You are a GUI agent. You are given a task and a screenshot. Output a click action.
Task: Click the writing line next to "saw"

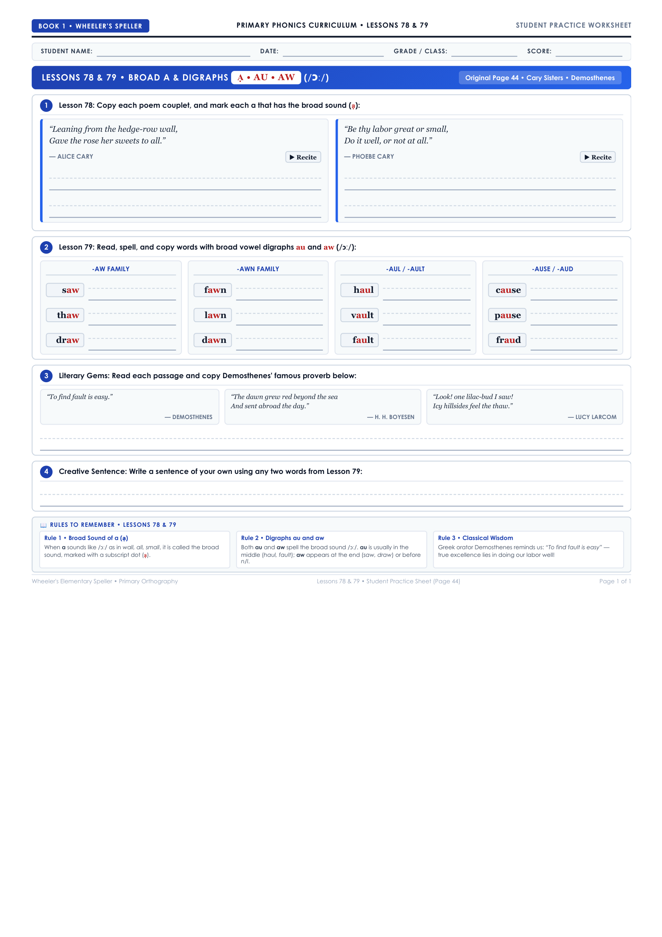(132, 294)
